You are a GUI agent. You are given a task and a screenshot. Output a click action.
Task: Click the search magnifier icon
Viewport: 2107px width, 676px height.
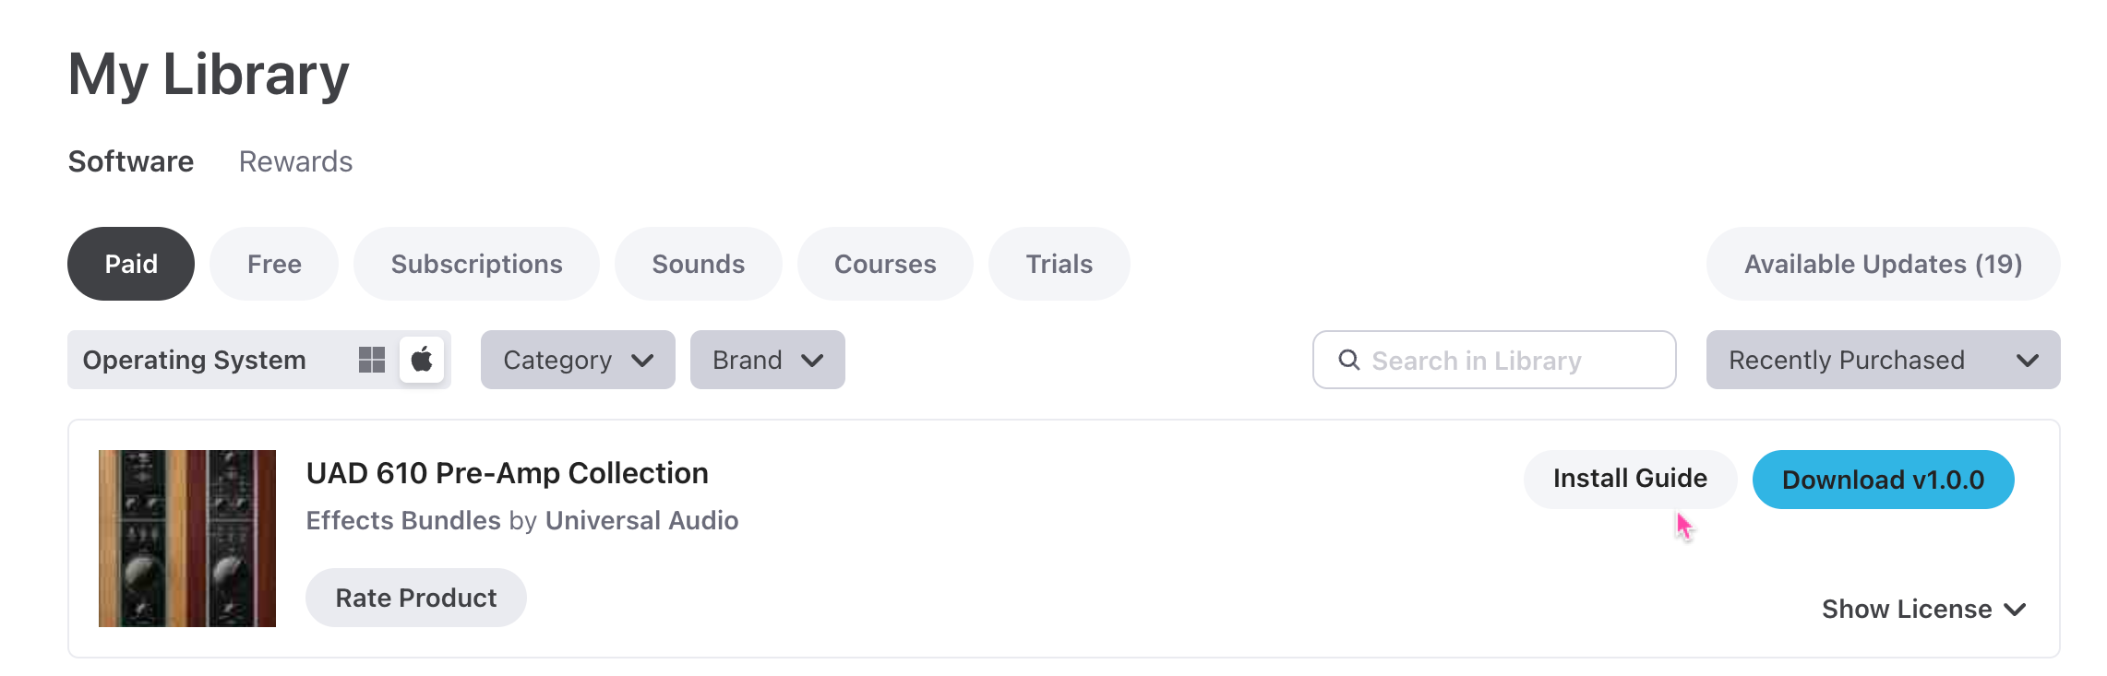pos(1348,360)
